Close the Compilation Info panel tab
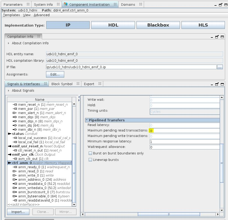The image size is (228, 220). tap(39, 36)
